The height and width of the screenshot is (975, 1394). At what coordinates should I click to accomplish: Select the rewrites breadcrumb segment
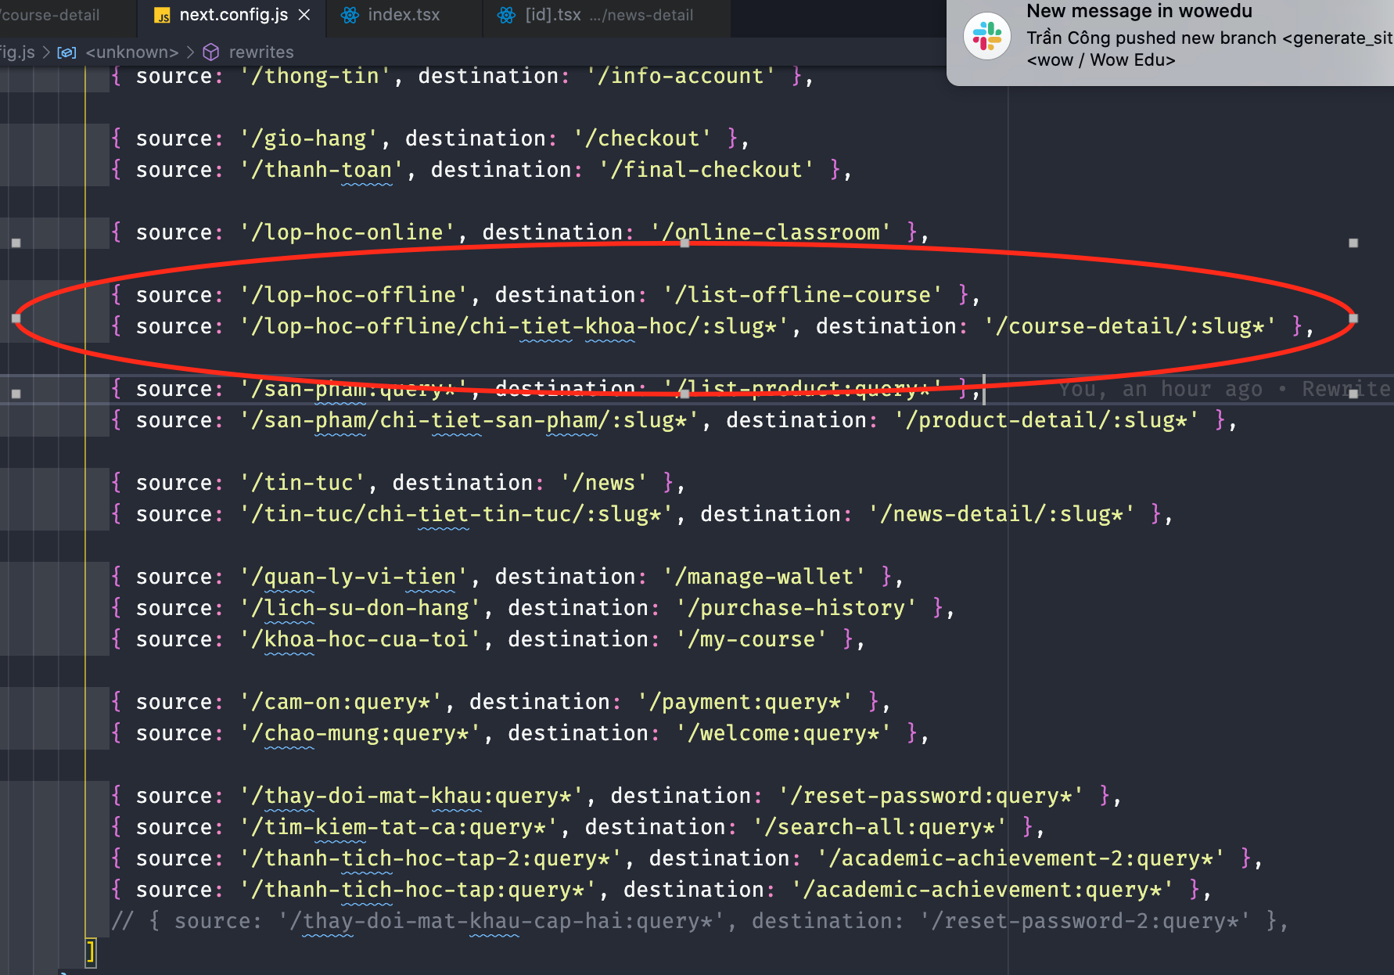pos(261,52)
